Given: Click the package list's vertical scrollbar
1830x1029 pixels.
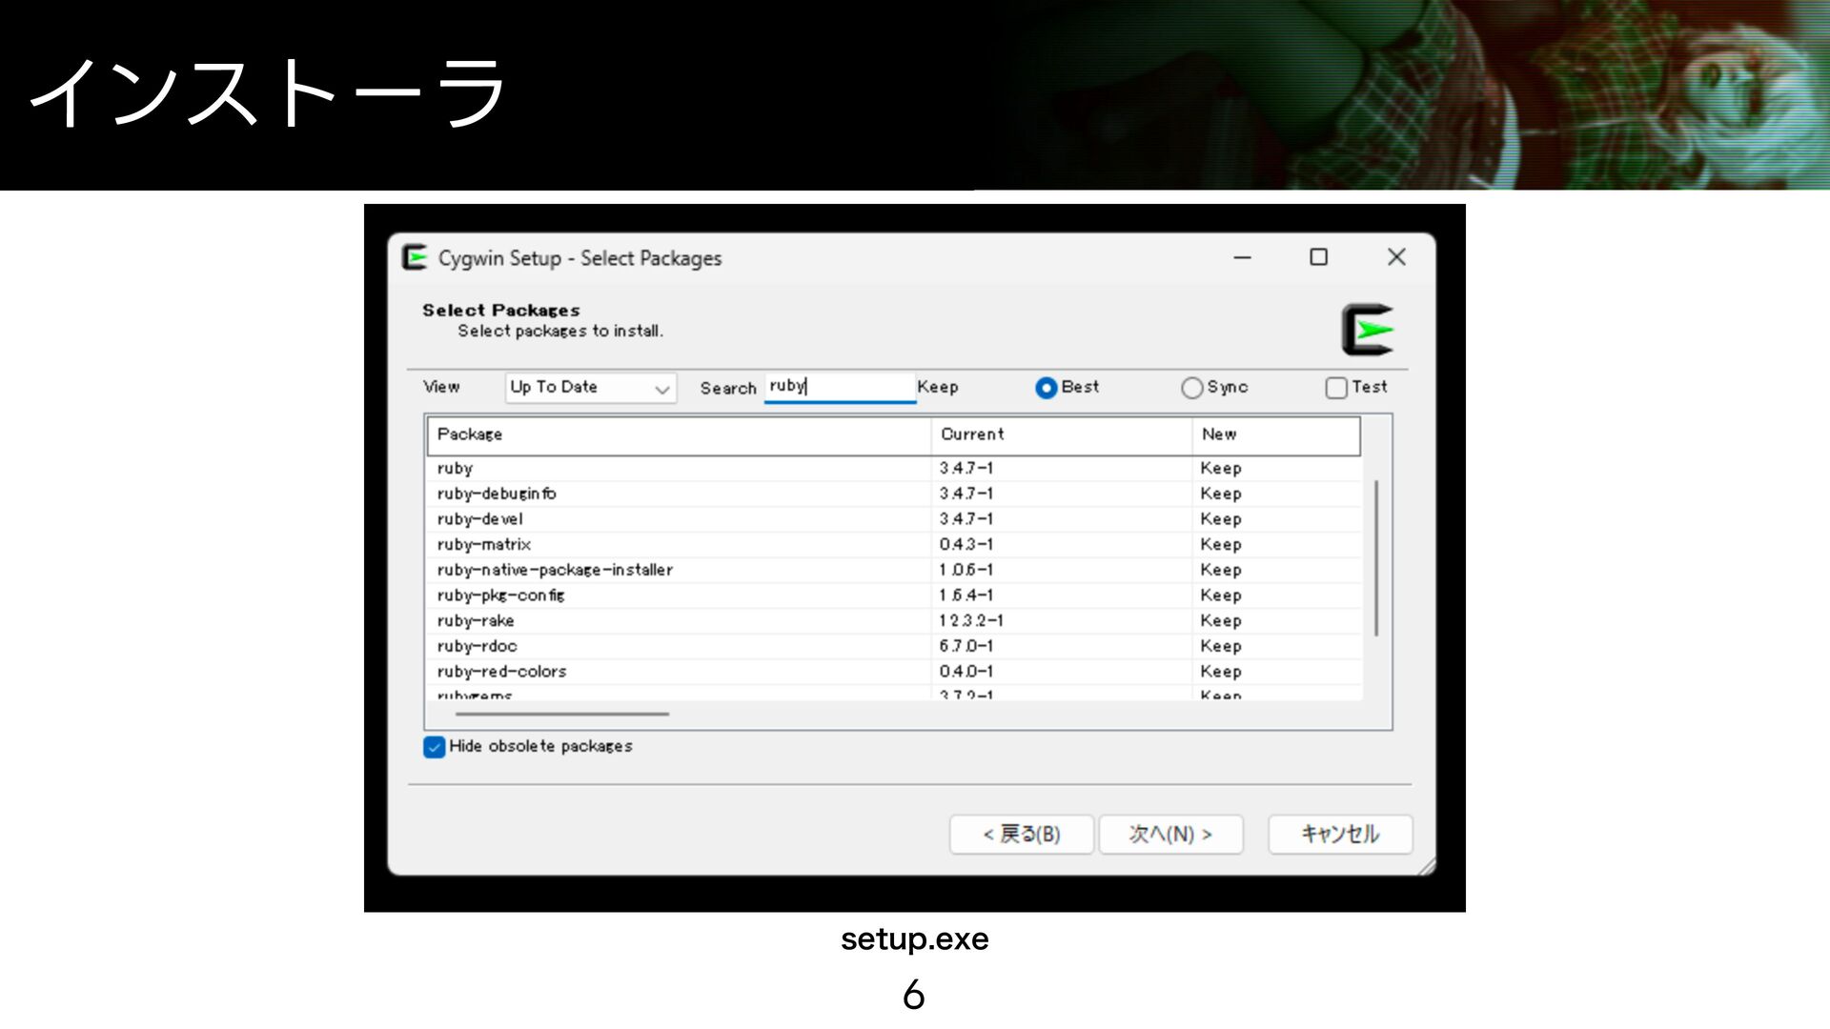Looking at the screenshot, I should tap(1376, 558).
